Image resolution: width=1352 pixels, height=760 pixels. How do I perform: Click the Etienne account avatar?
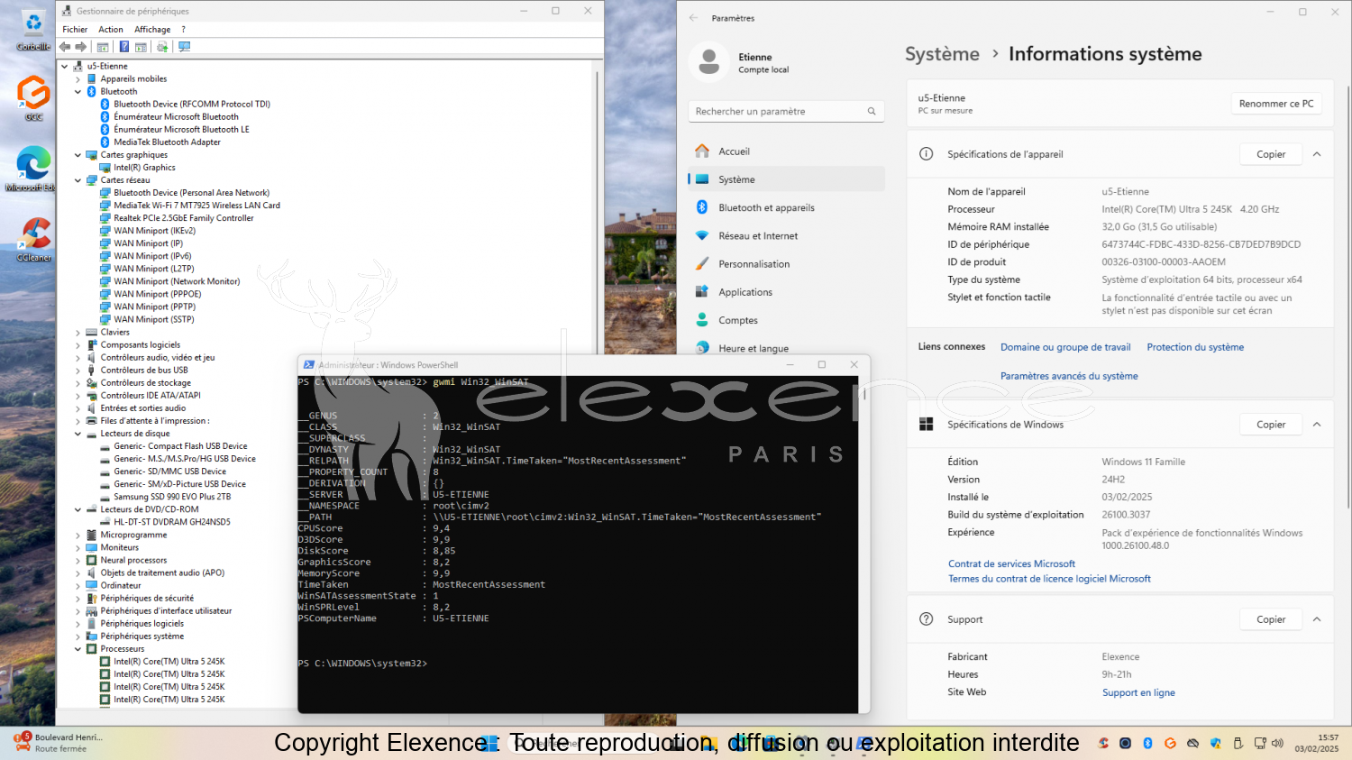click(709, 62)
